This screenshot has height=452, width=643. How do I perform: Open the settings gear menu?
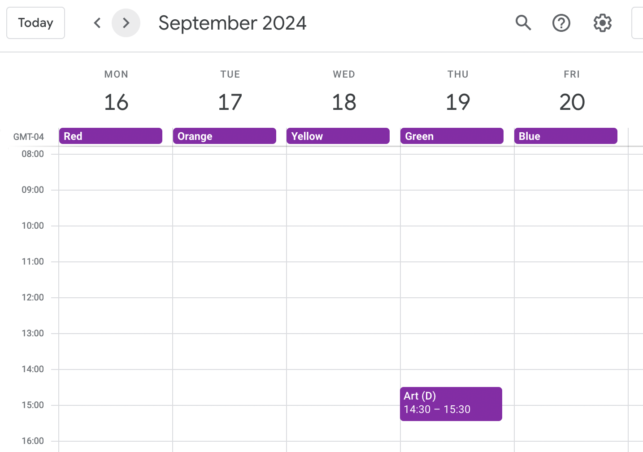coord(602,23)
